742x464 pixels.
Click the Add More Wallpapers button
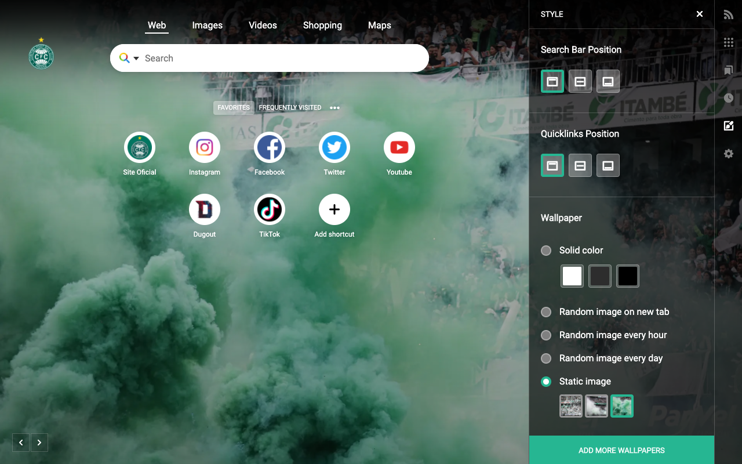tap(621, 450)
